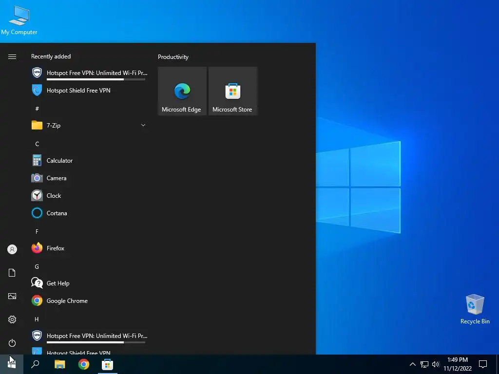The height and width of the screenshot is (374, 499).
Task: Open the clock and date flyout
Action: [x=458, y=364]
